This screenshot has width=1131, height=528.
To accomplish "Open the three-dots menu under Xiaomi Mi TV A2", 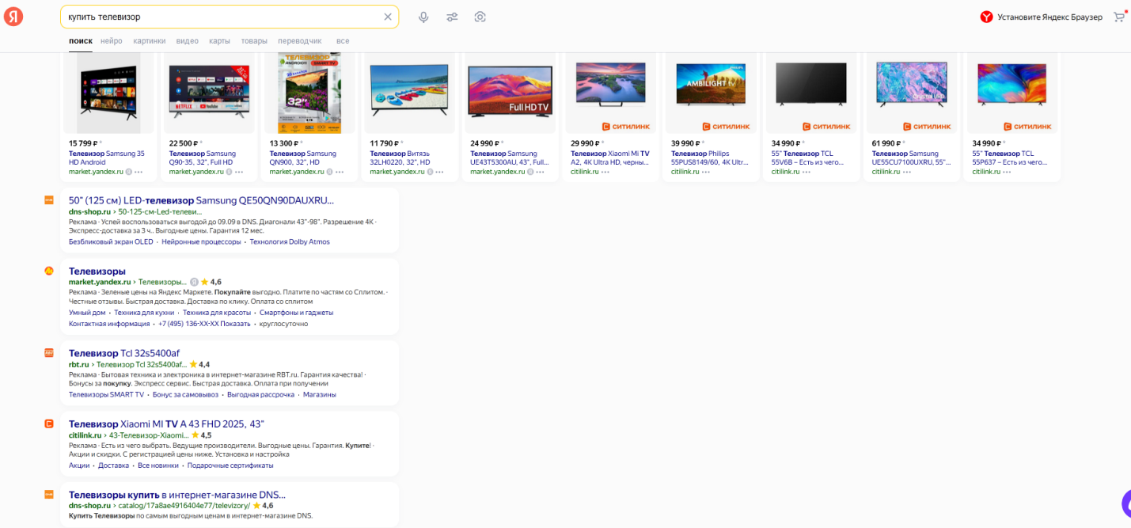I will point(605,172).
